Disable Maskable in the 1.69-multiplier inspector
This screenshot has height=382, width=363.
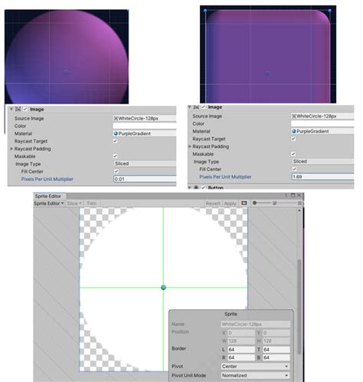pos(293,154)
